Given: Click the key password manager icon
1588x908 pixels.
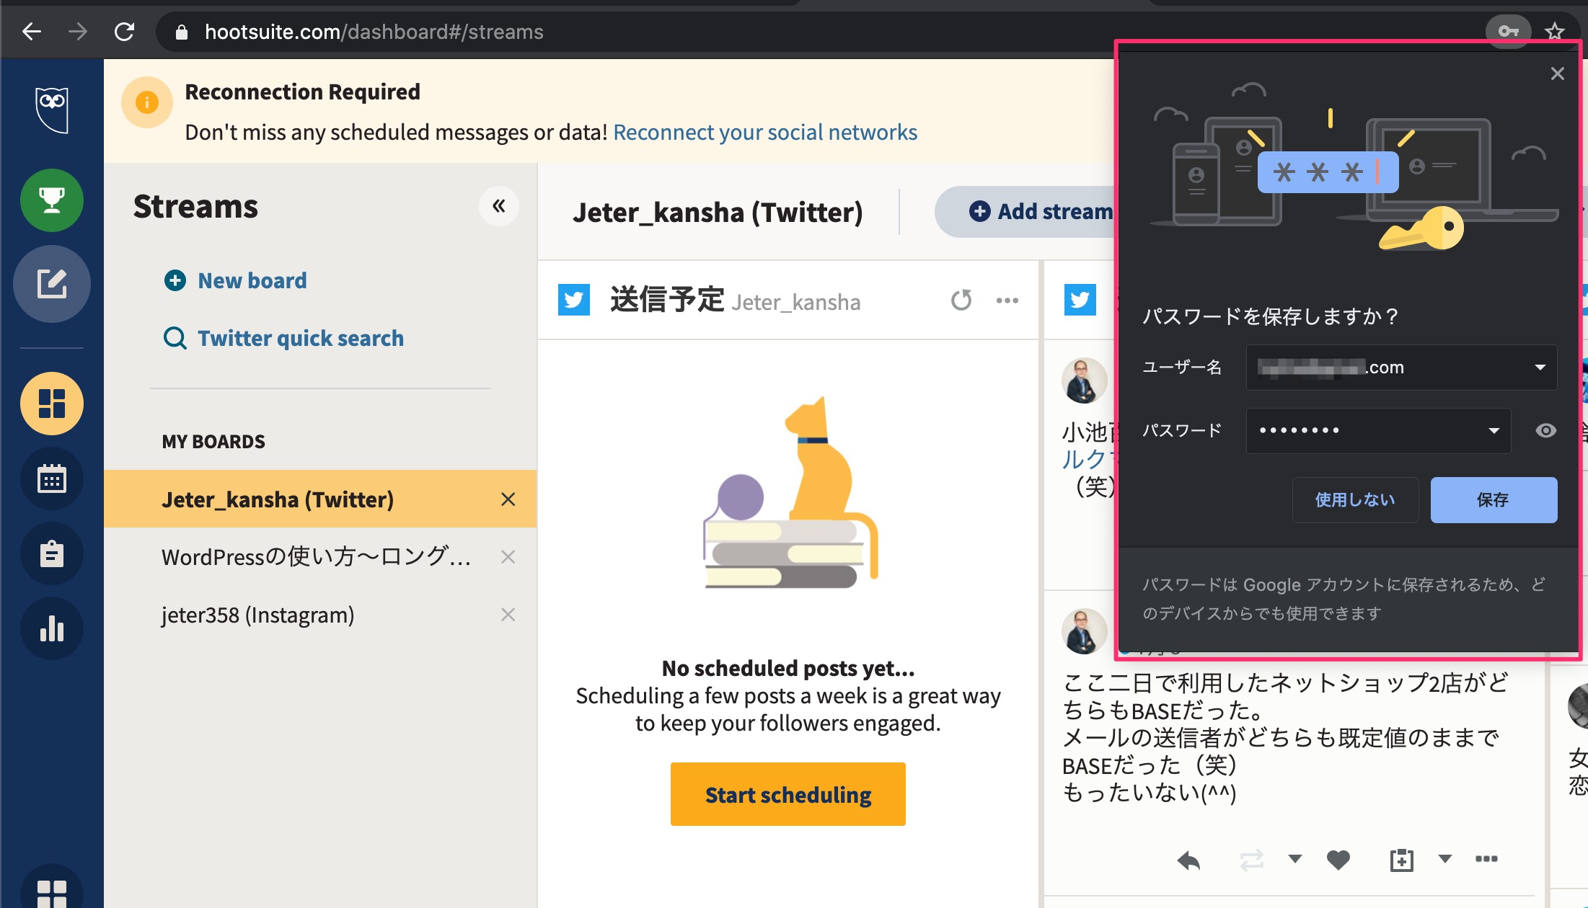Looking at the screenshot, I should (x=1508, y=32).
